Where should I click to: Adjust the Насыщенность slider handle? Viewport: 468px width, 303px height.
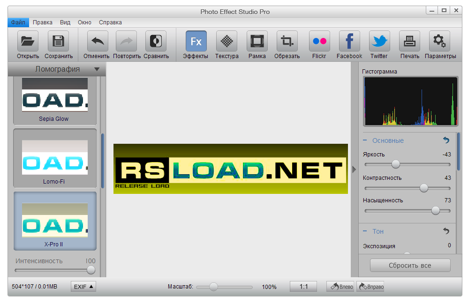tap(436, 211)
